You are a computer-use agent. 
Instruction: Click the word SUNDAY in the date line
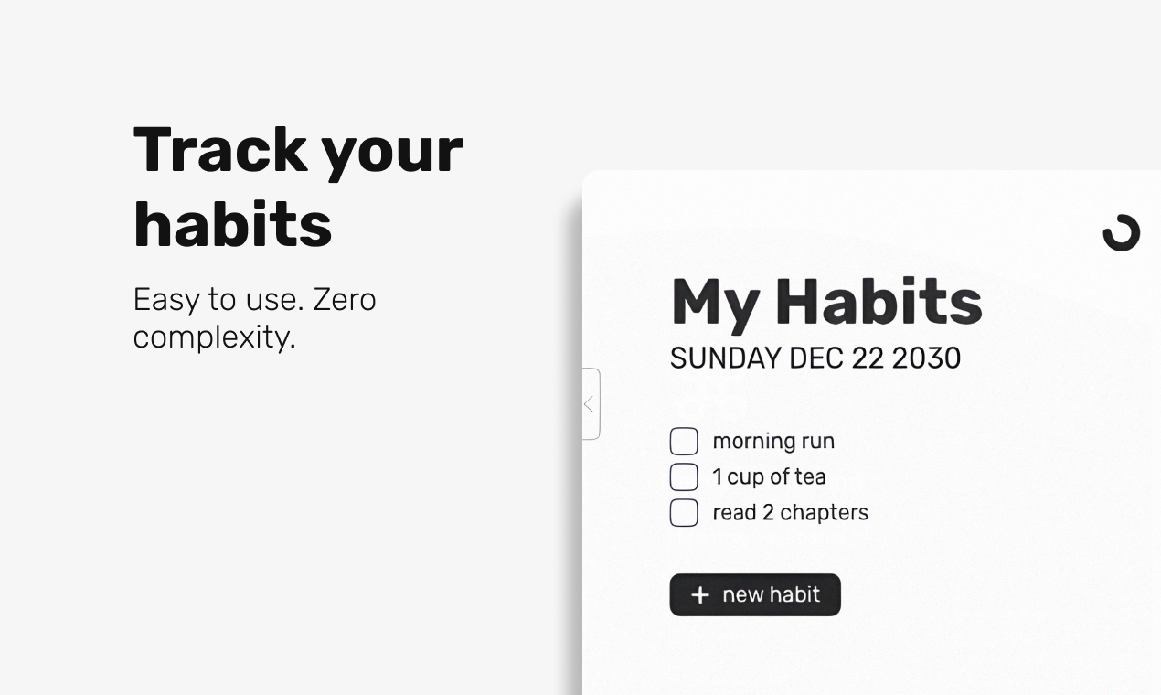(x=726, y=358)
